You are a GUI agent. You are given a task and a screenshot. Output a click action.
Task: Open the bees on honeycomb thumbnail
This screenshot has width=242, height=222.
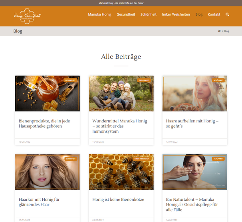121,172
